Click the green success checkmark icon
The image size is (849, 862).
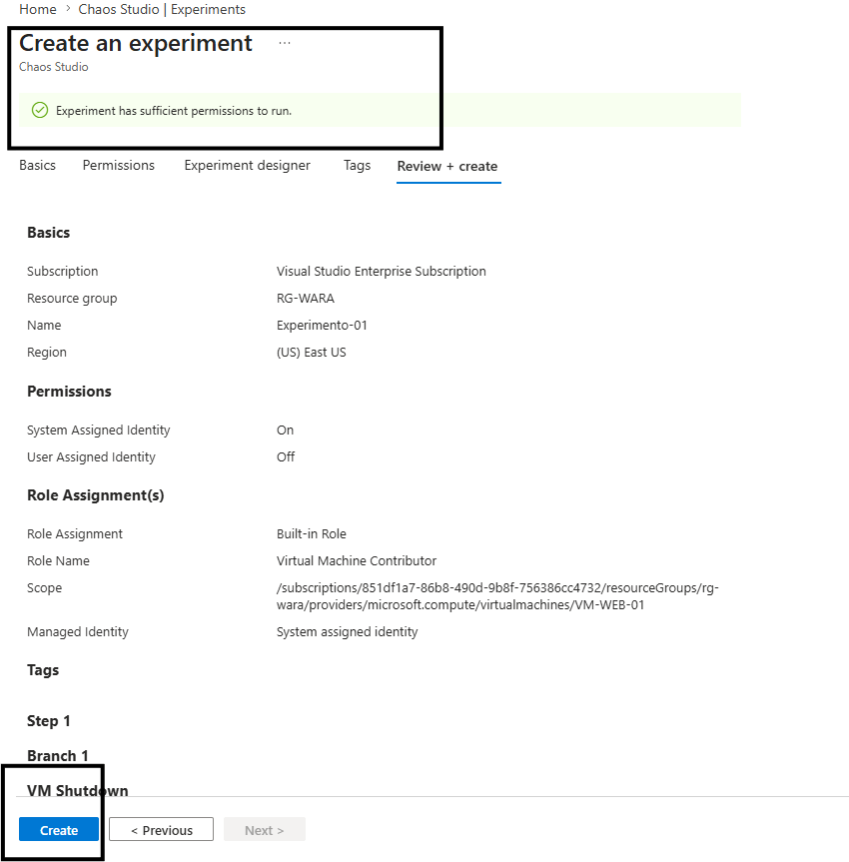[40, 111]
